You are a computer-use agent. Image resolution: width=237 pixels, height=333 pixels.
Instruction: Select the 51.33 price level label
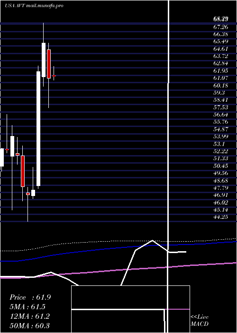(221, 158)
